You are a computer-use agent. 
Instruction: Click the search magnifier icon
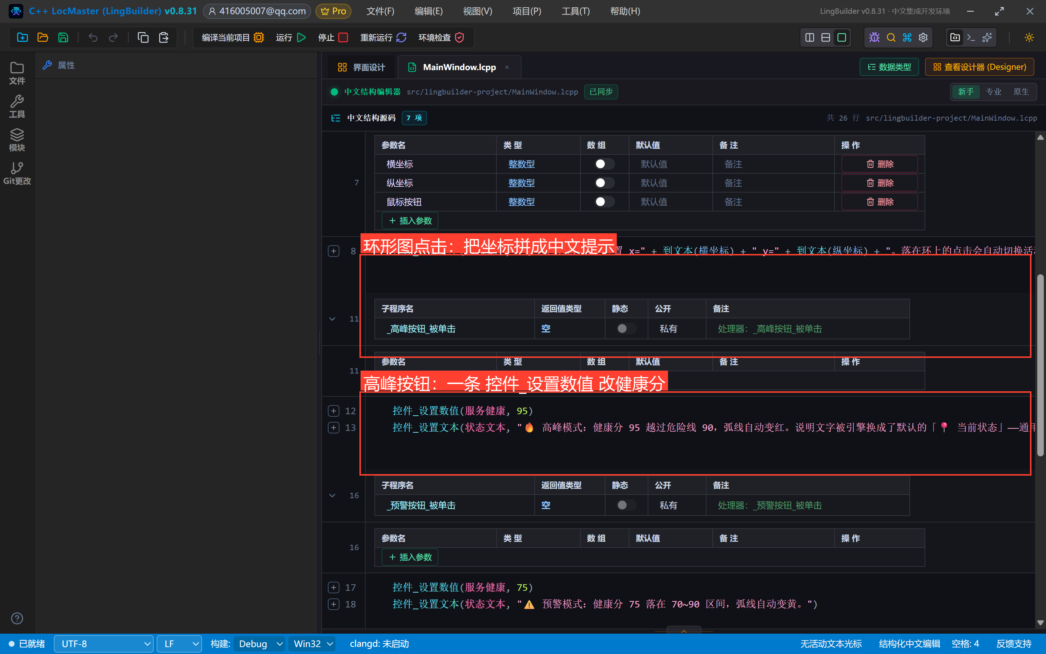(891, 38)
